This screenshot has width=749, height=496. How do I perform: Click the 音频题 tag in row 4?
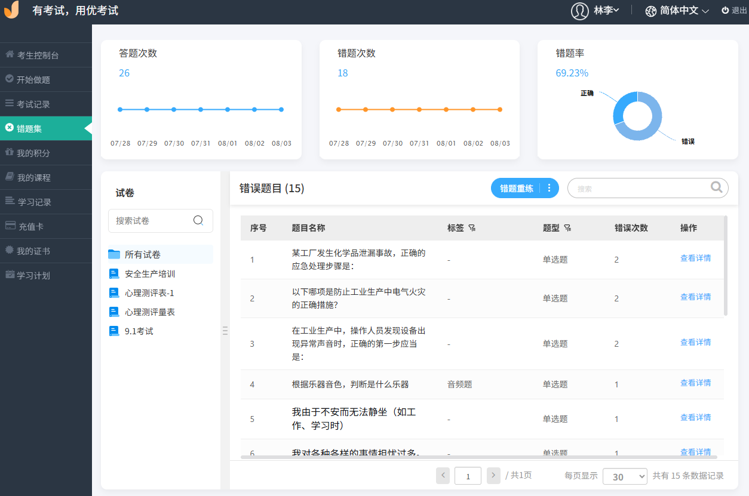coord(460,384)
